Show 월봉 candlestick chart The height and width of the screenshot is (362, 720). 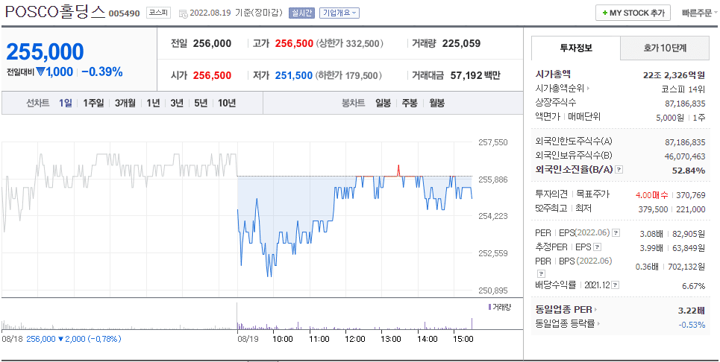[x=436, y=103]
